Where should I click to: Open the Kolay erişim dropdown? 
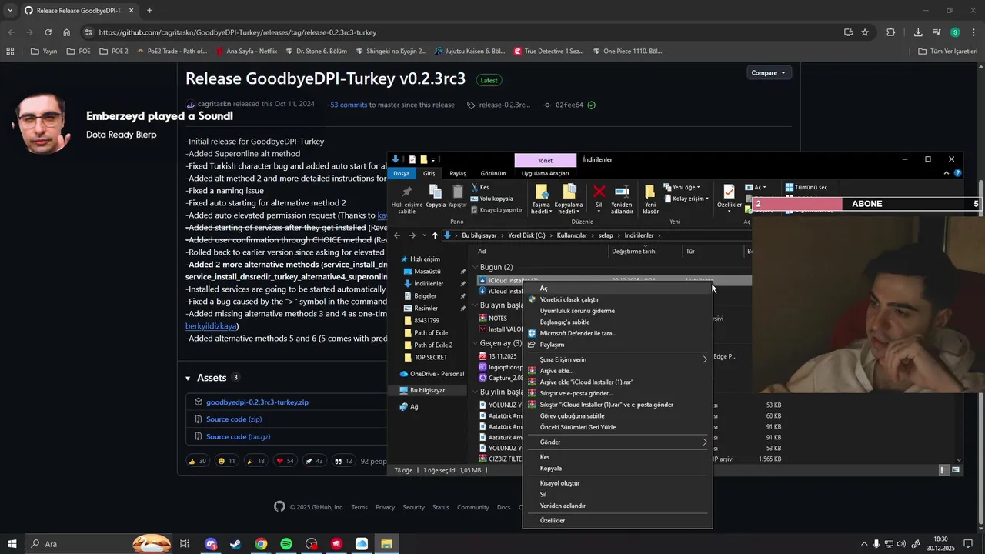[x=686, y=199]
